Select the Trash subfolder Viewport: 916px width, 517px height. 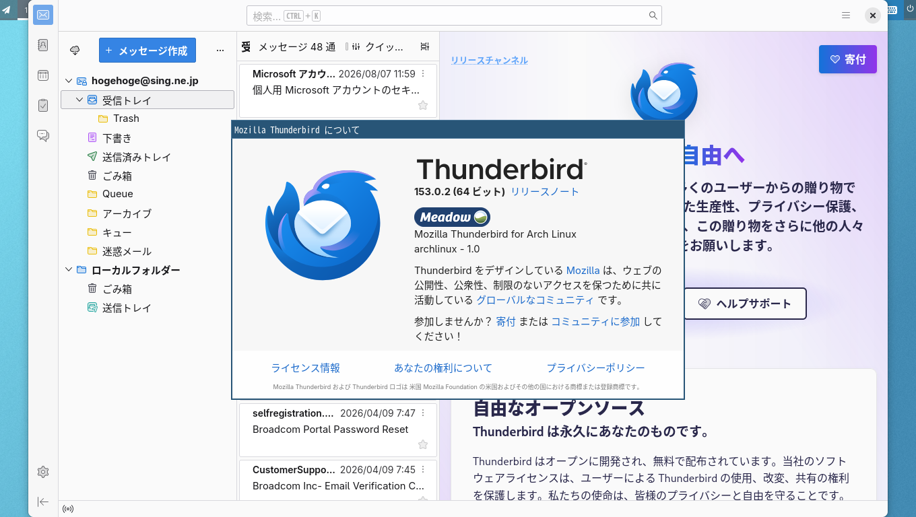coord(148,118)
